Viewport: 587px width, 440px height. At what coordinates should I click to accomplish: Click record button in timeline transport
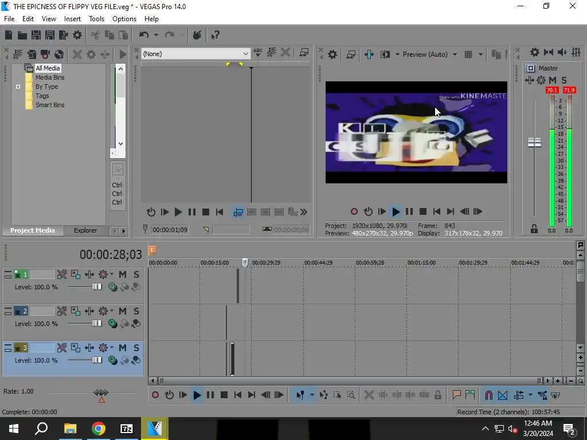[155, 395]
